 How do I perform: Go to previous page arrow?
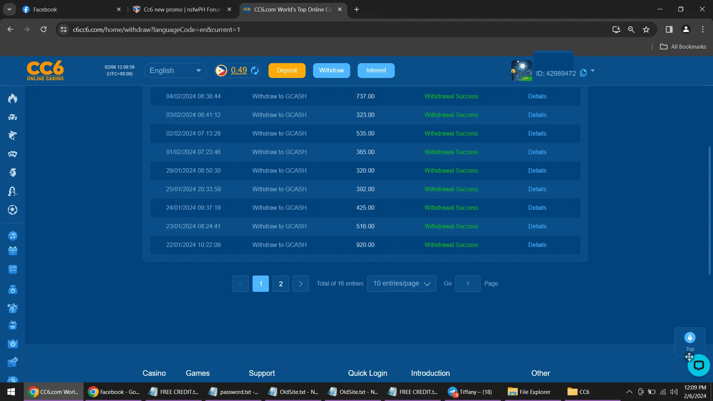tap(241, 284)
